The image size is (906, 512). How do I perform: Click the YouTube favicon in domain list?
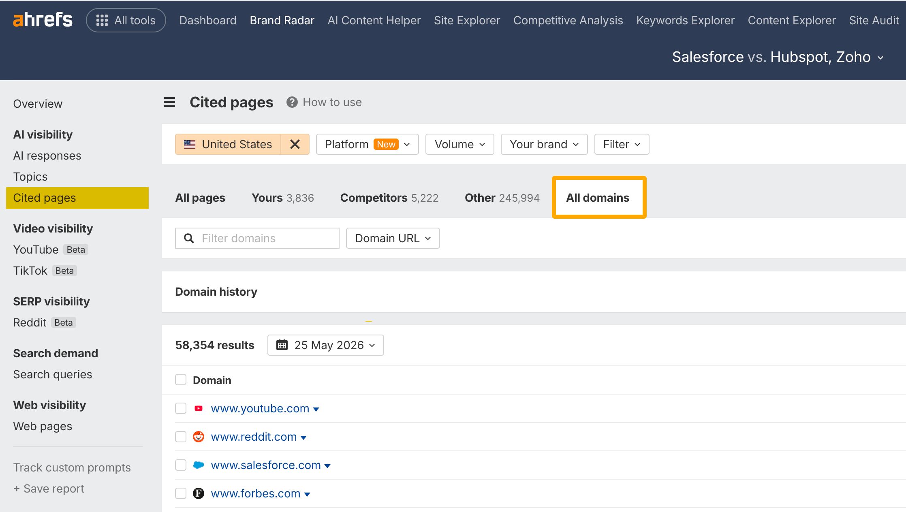point(199,408)
